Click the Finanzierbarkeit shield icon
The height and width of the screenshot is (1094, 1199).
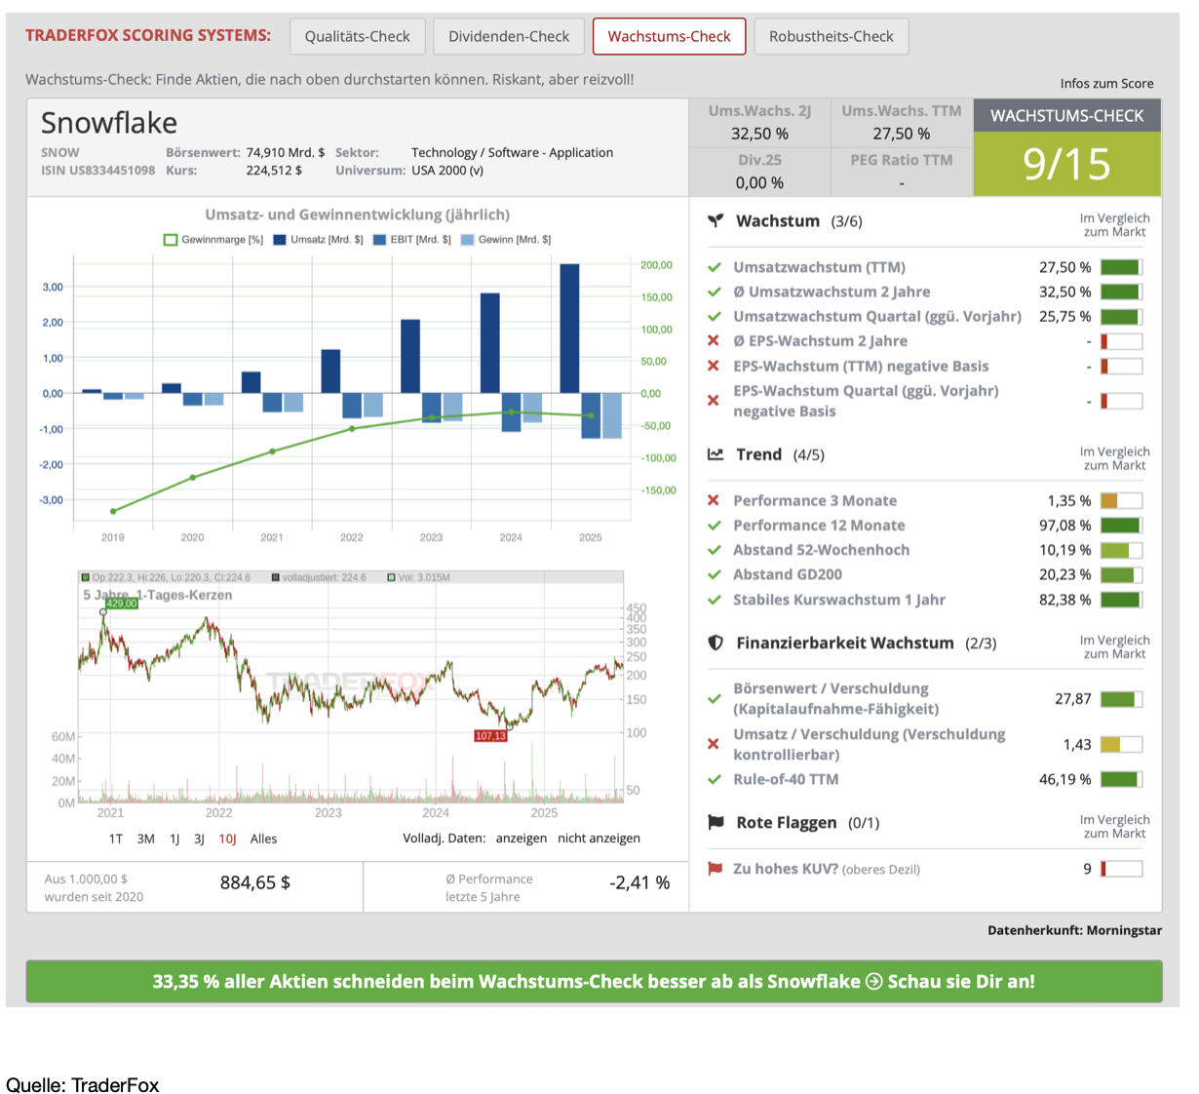point(716,643)
